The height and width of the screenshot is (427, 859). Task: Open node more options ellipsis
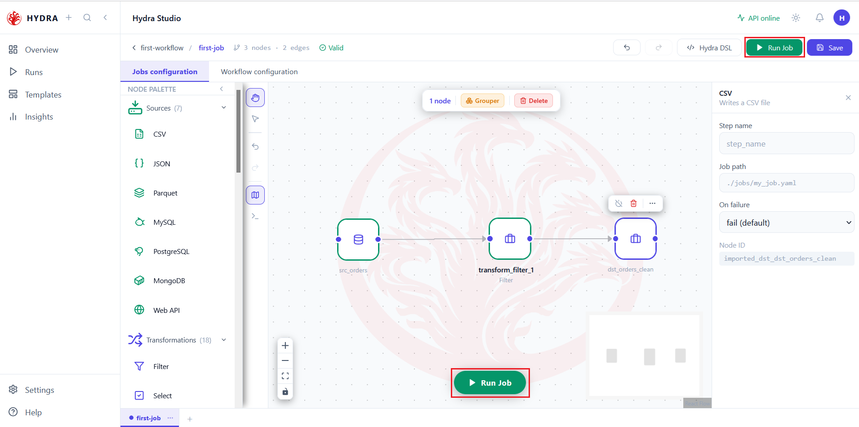(x=652, y=203)
